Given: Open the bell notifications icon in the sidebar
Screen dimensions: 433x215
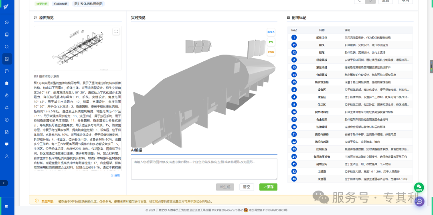Looking at the screenshot, I should [7, 107].
